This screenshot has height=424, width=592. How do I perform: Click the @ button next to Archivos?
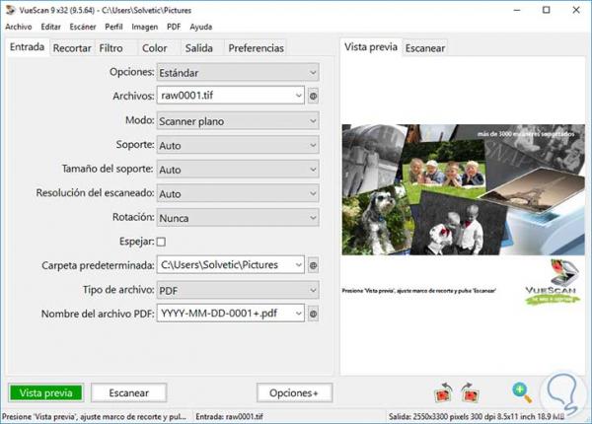[x=313, y=96]
